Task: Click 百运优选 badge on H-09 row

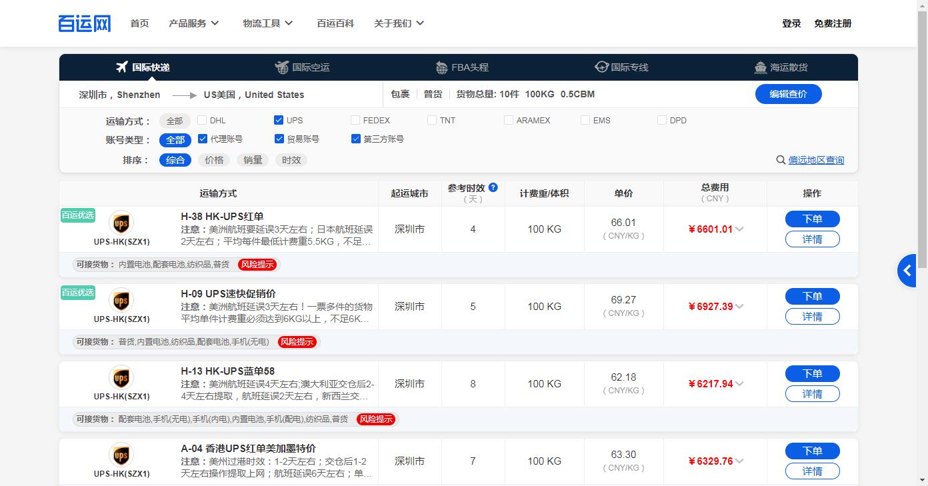Action: (x=78, y=293)
